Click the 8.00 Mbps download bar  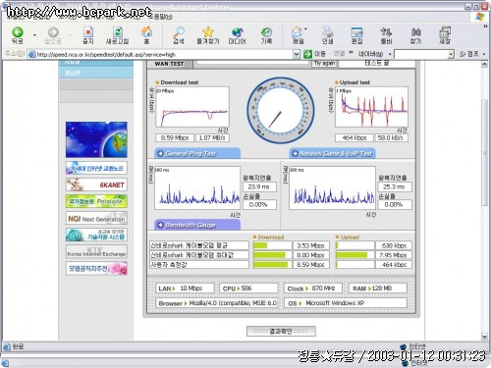pyautogui.click(x=272, y=255)
